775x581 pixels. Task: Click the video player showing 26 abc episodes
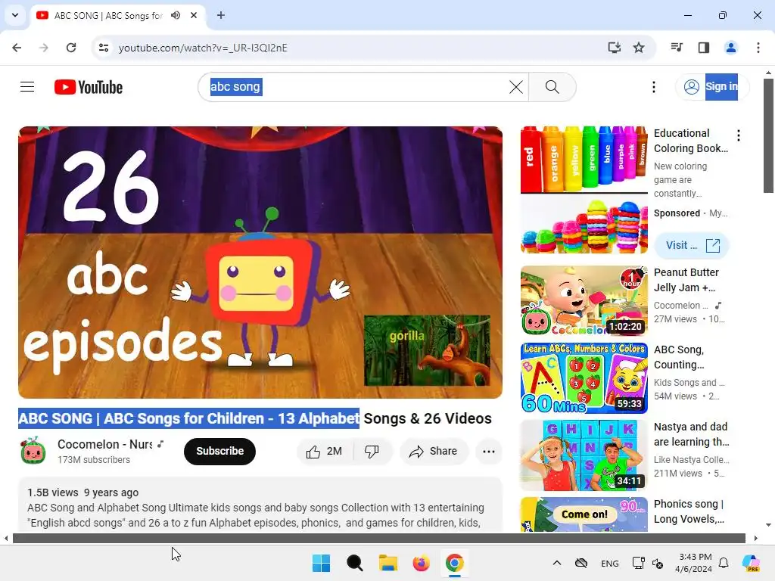[260, 263]
